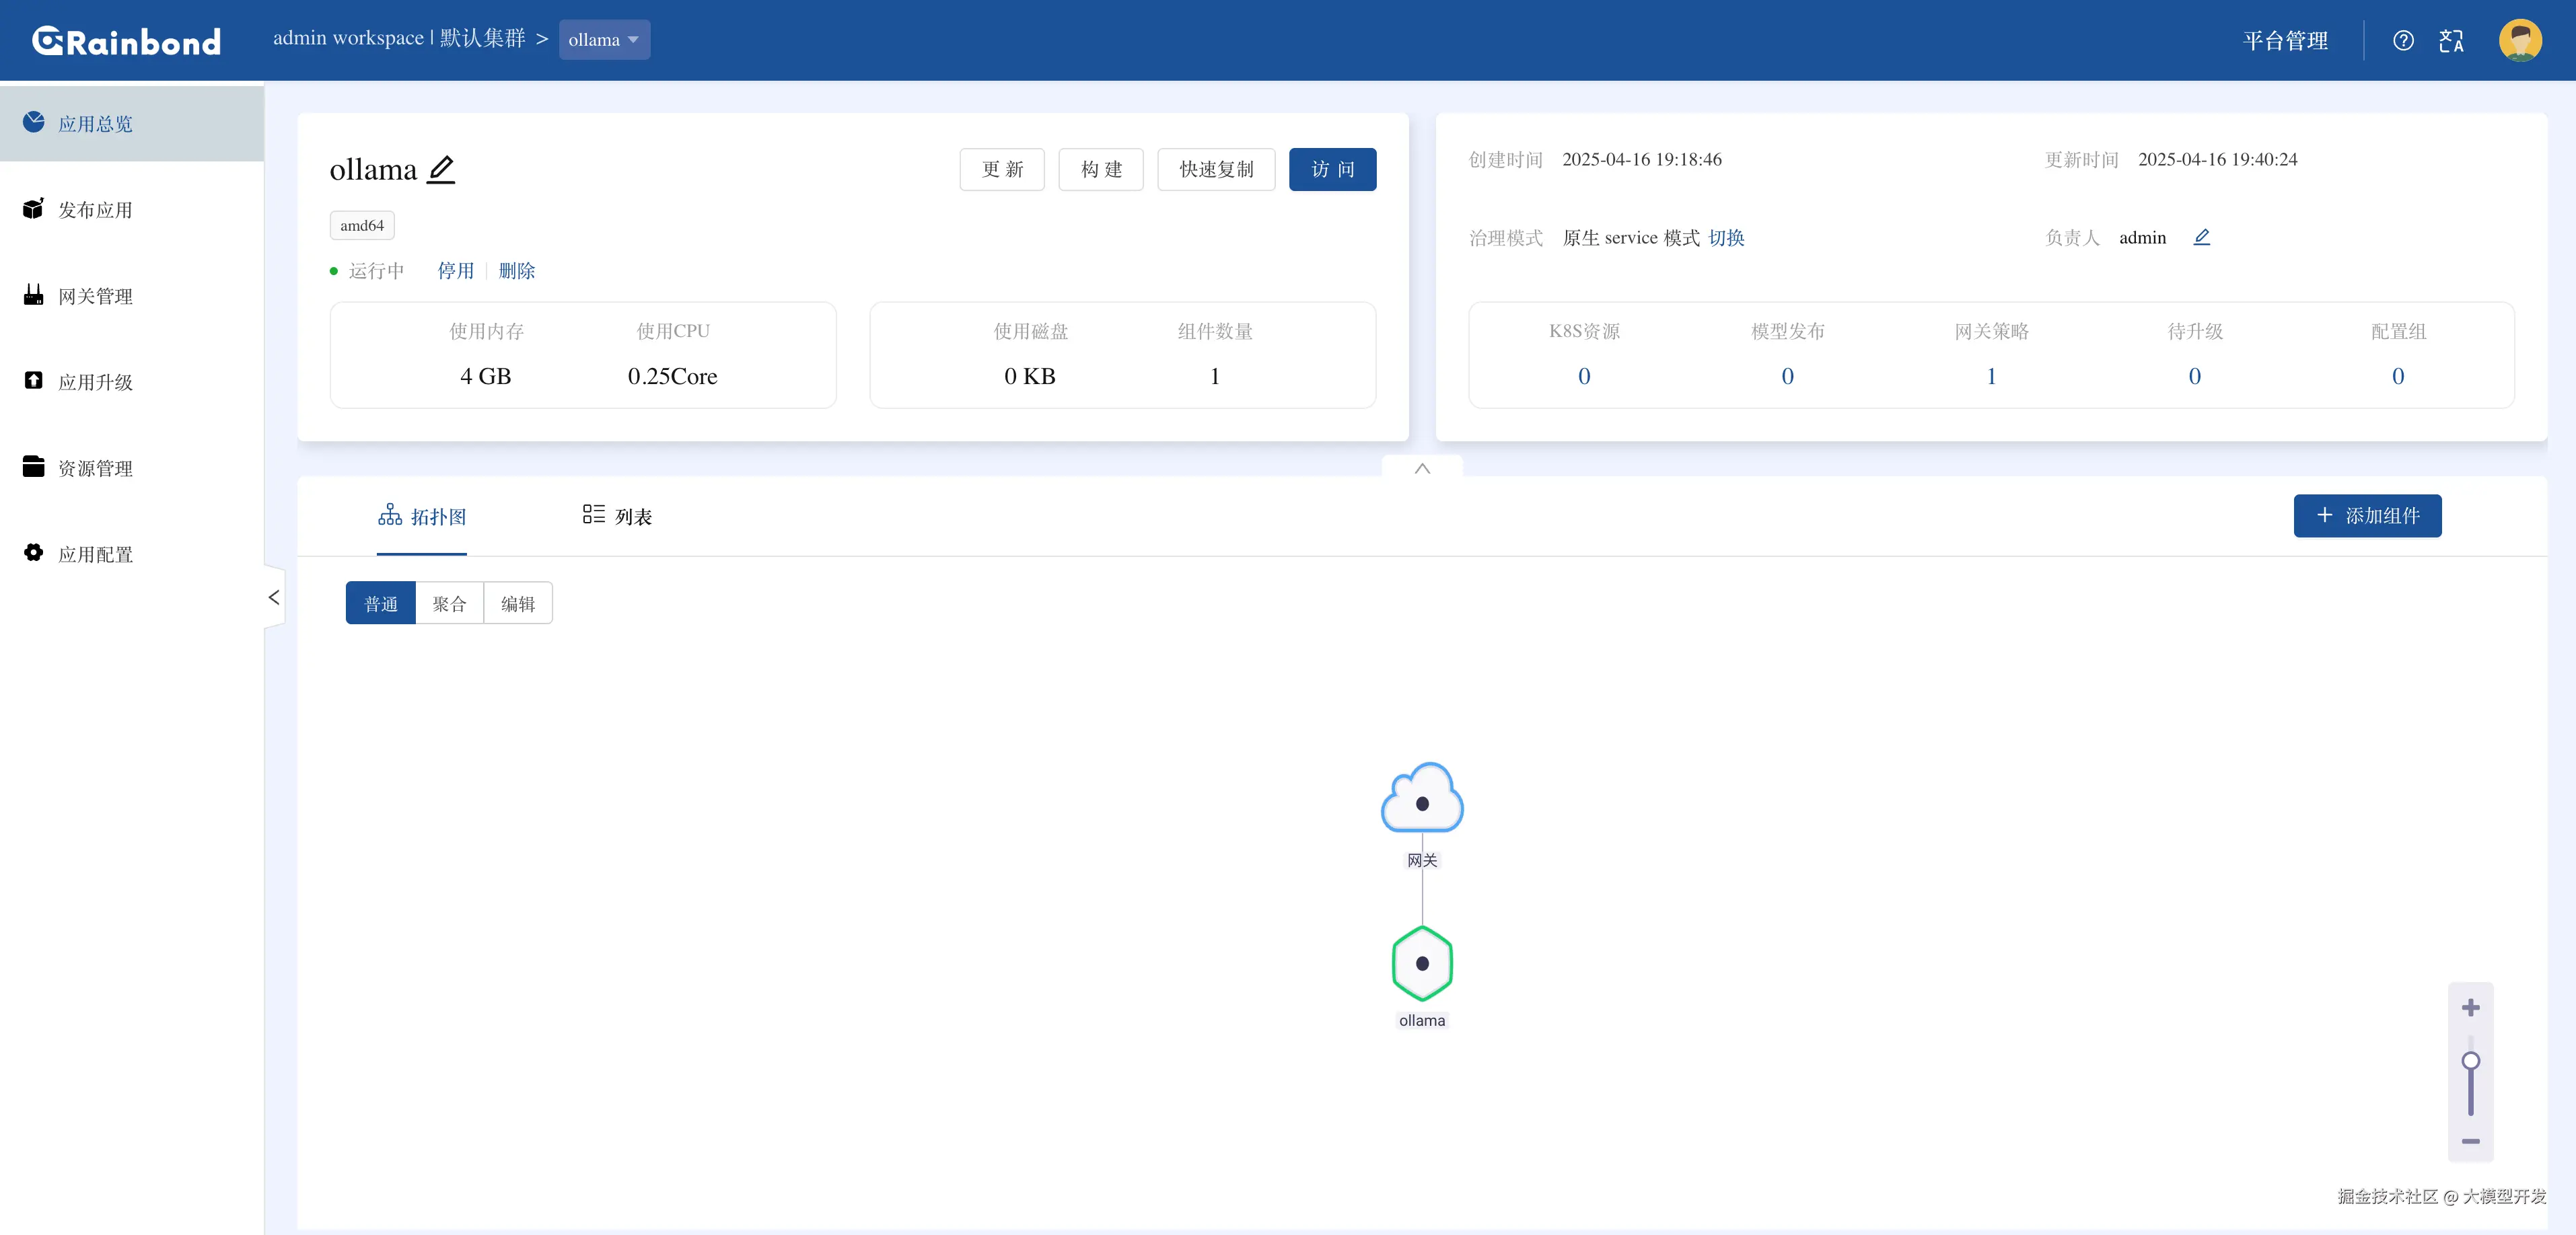Open the ollama app dropdown in breadcrumb
Viewport: 2576px width, 1235px height.
click(604, 40)
